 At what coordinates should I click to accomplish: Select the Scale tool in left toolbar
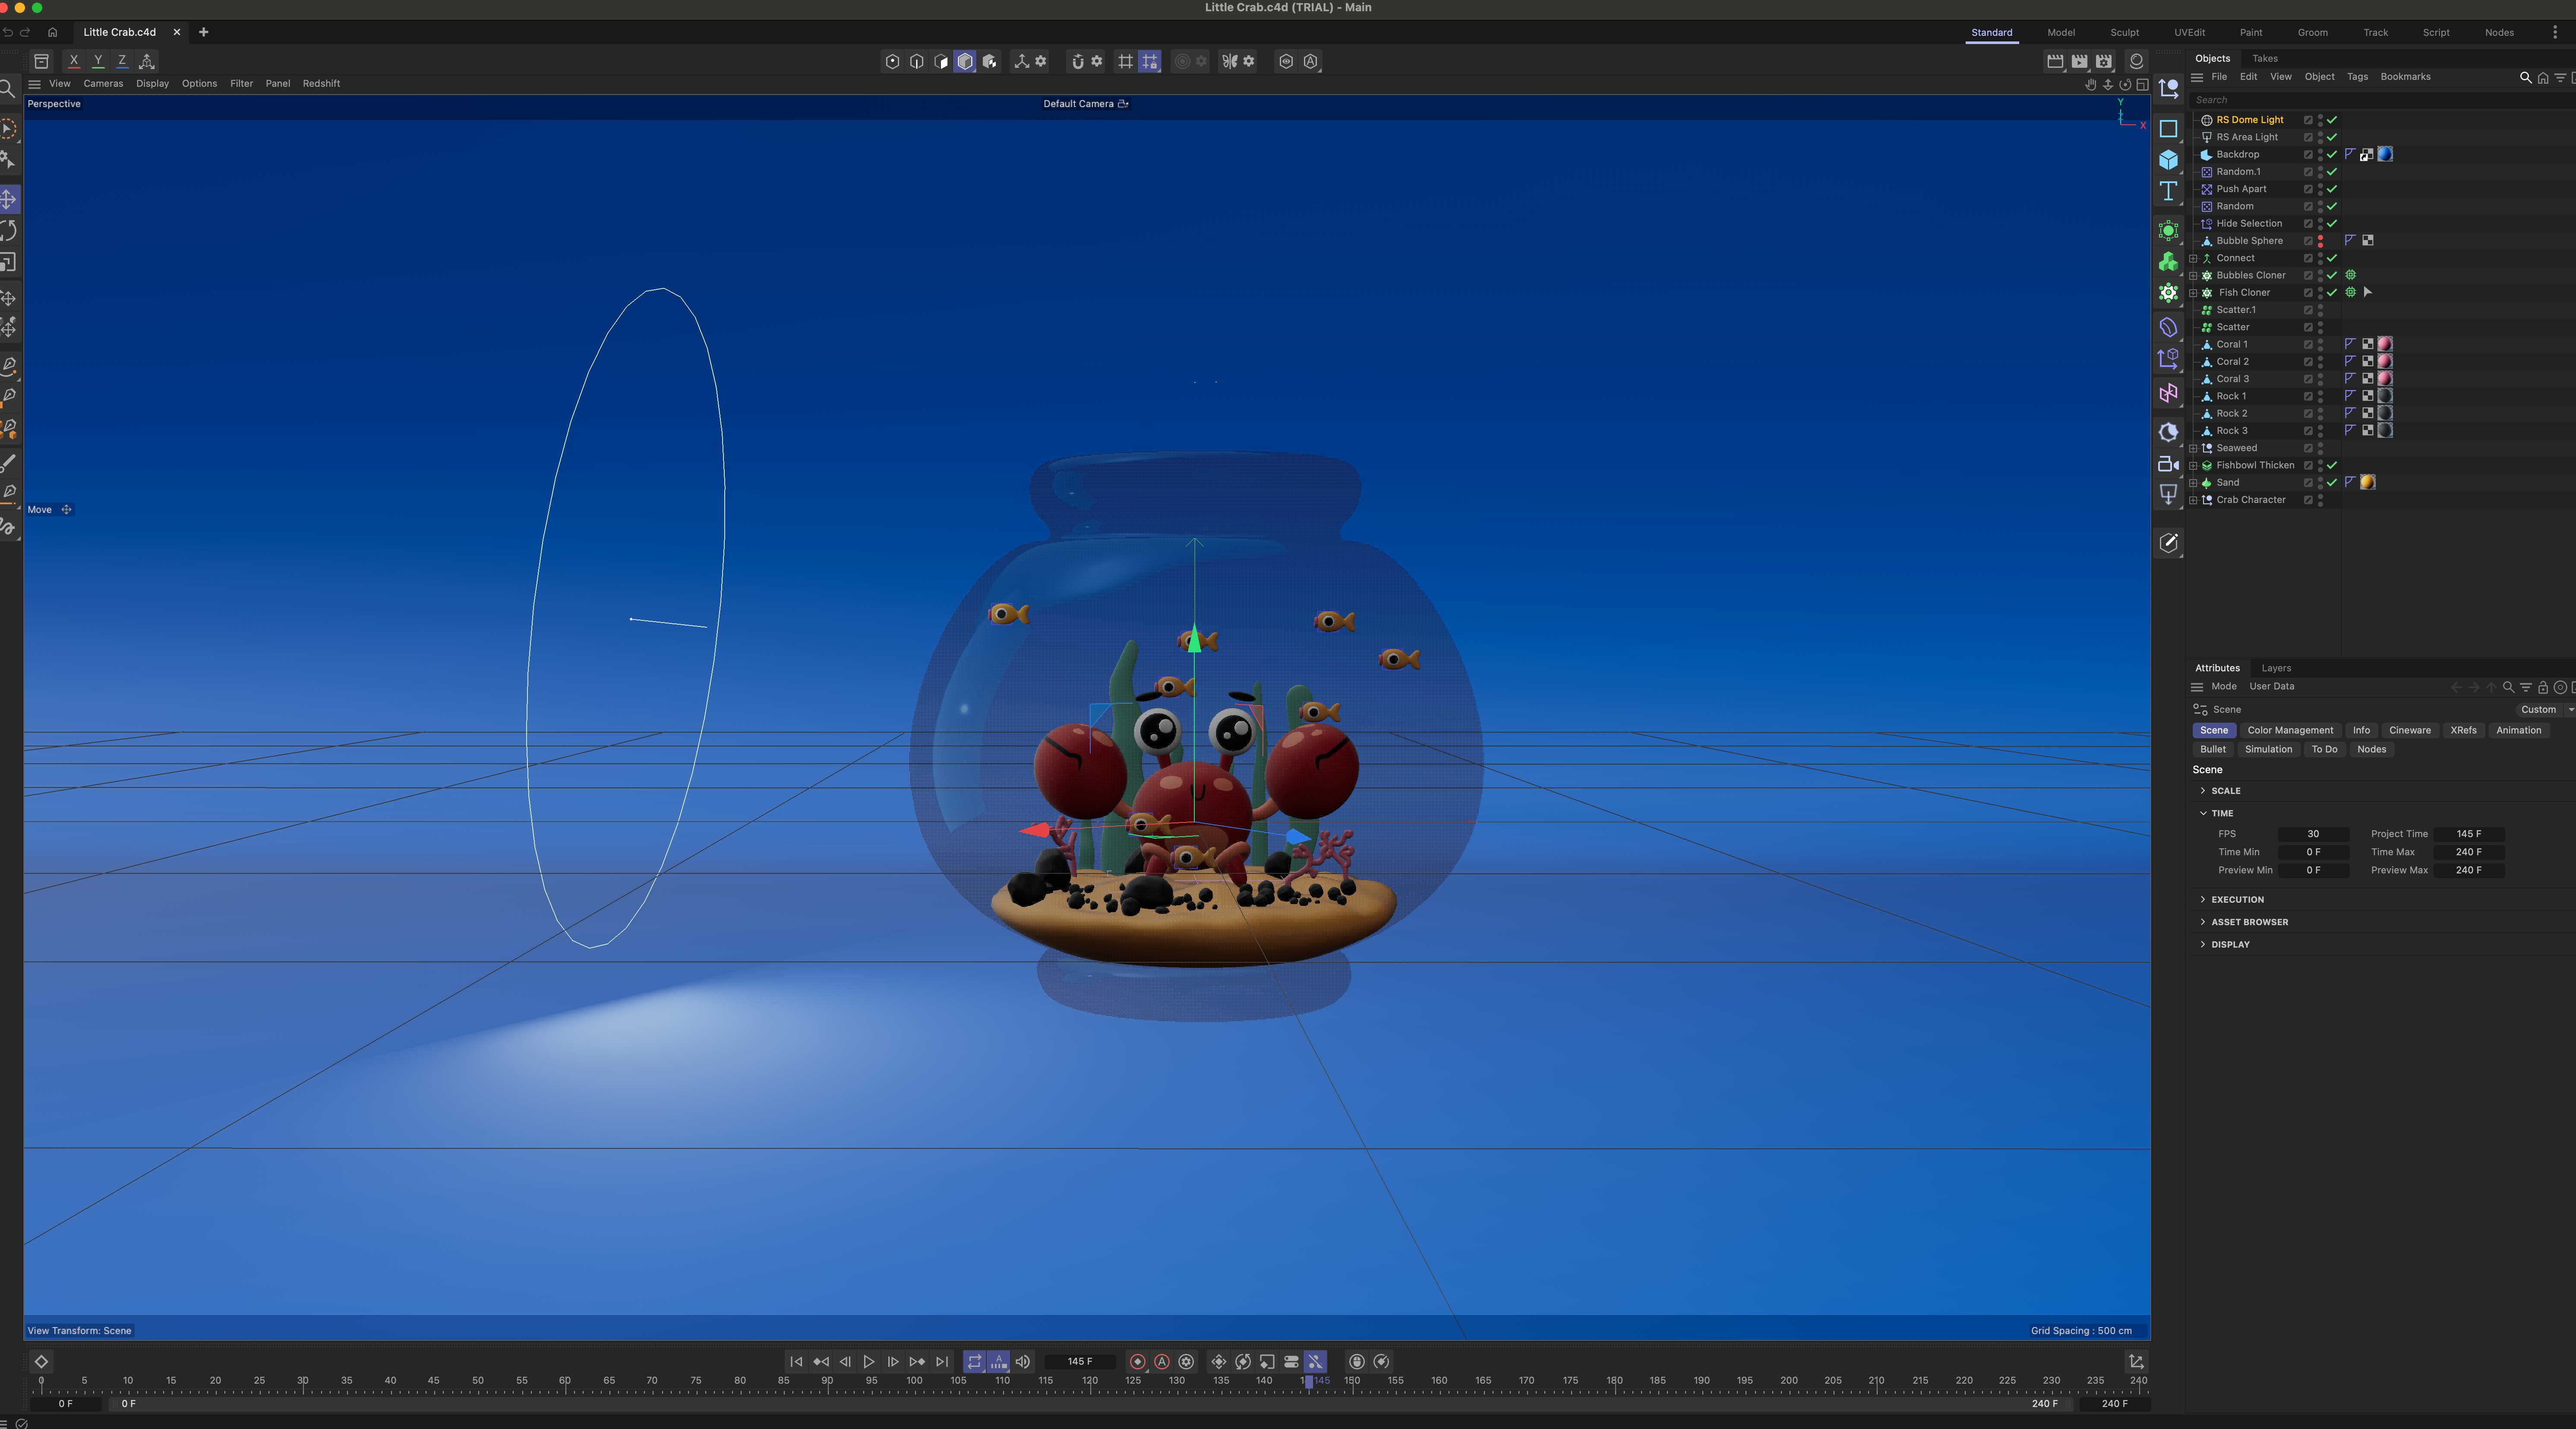pyautogui.click(x=8, y=263)
